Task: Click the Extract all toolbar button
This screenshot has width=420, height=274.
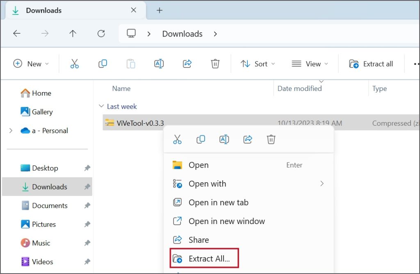Action: 371,63
